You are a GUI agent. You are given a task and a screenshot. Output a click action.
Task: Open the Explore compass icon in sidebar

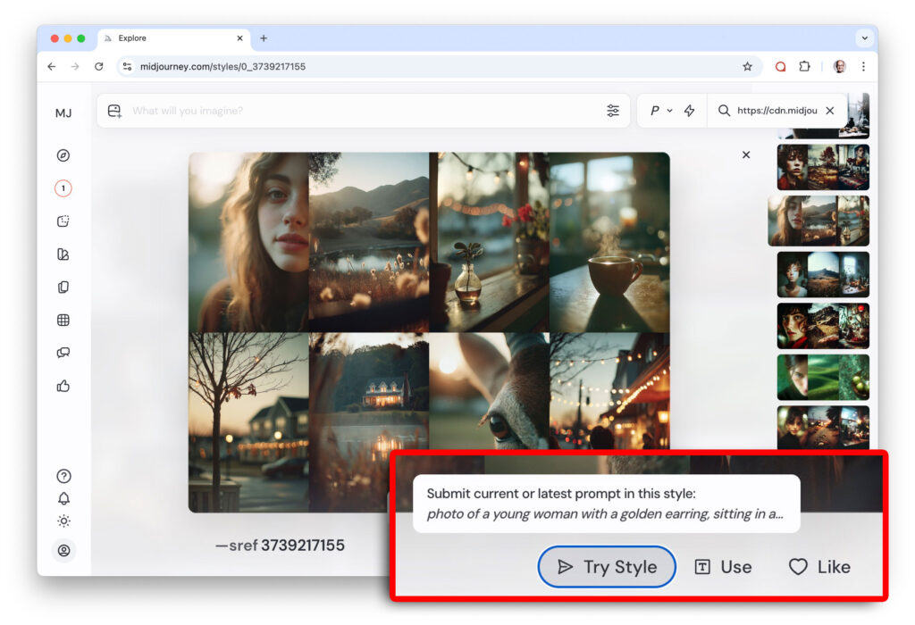point(63,155)
